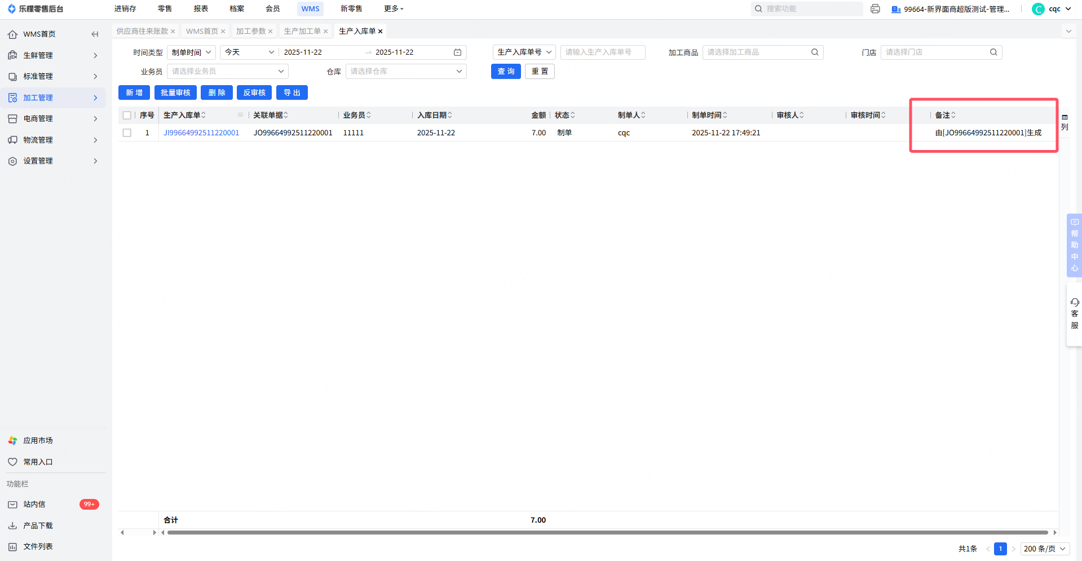Viewport: 1082px width, 561px height.
Task: Close the WMS首页 tab
Action: point(223,32)
